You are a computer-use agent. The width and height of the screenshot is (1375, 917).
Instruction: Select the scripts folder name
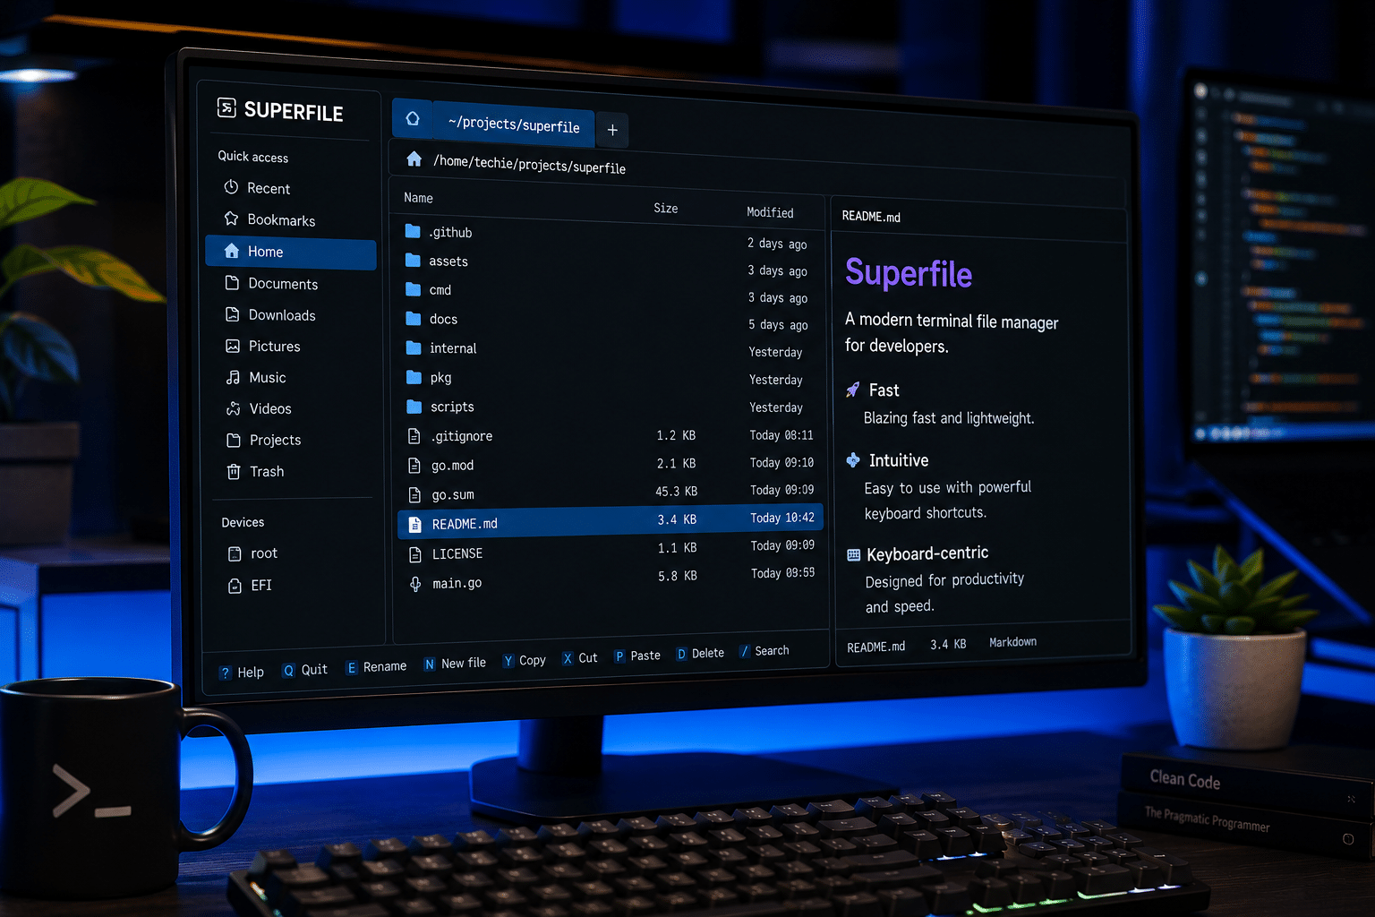452,407
